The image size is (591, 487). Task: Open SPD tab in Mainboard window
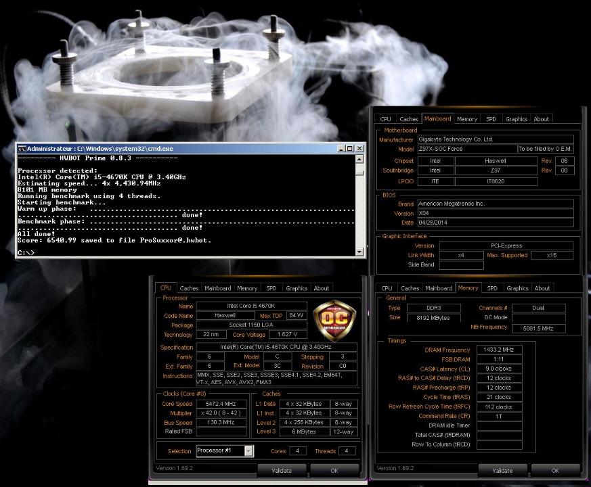tap(491, 119)
